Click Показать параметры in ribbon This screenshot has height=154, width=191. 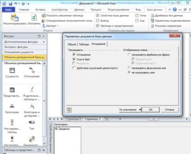(x=166, y=26)
